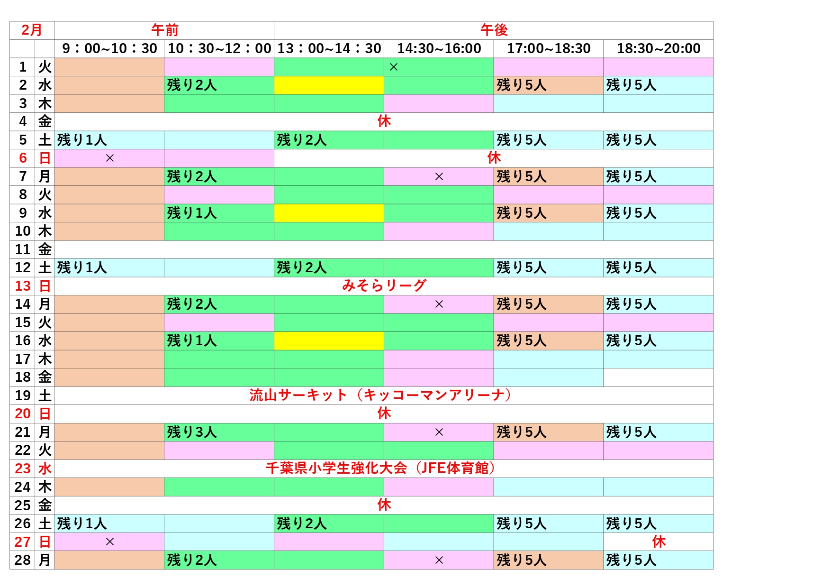Click 残り1人 in row 16 水
The image size is (831, 588).
[x=192, y=340]
